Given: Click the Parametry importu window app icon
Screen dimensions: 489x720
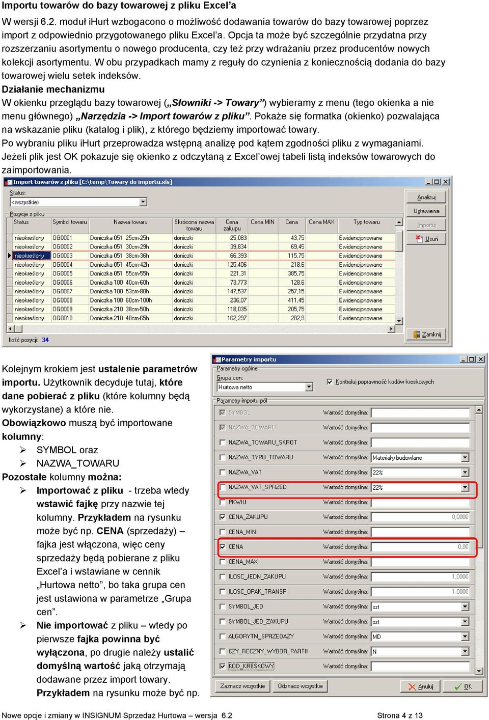Looking at the screenshot, I should (x=218, y=359).
